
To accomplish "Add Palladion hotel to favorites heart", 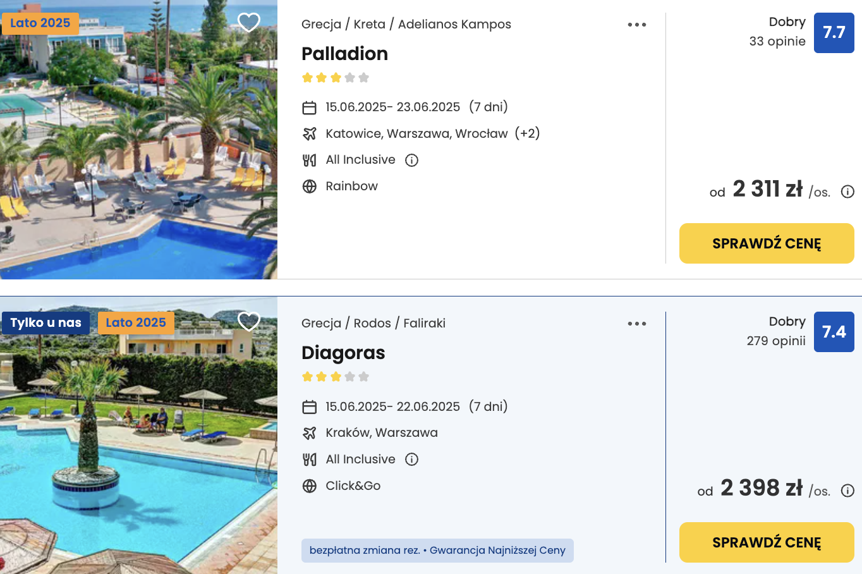I will (x=249, y=23).
